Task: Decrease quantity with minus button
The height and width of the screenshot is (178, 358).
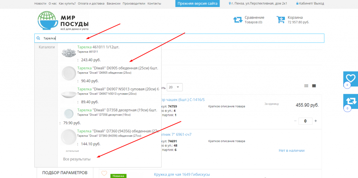Action: click(295, 121)
